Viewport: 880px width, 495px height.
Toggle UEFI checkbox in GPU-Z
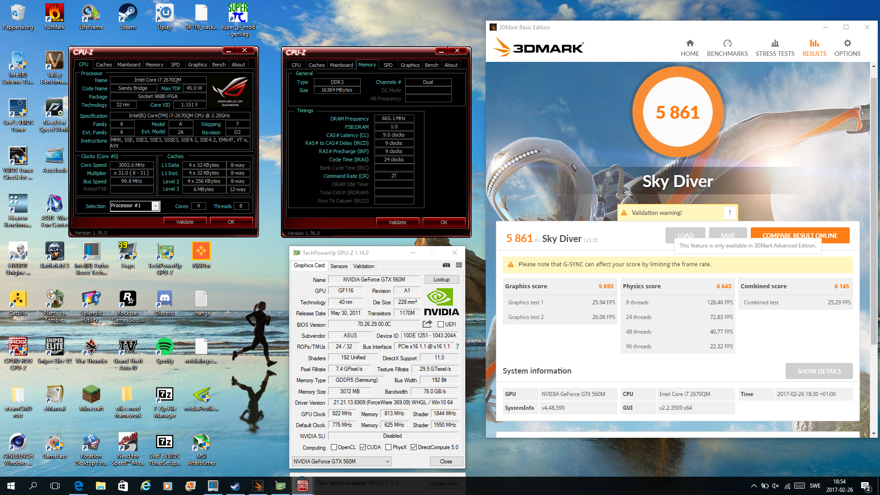[x=440, y=324]
